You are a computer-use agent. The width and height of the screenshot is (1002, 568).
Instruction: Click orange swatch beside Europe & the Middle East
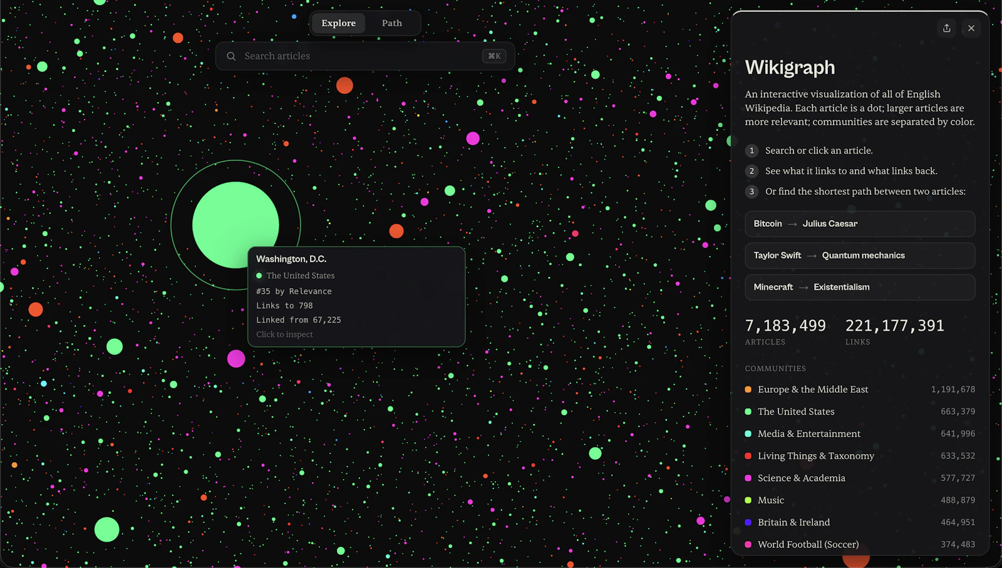pyautogui.click(x=748, y=390)
